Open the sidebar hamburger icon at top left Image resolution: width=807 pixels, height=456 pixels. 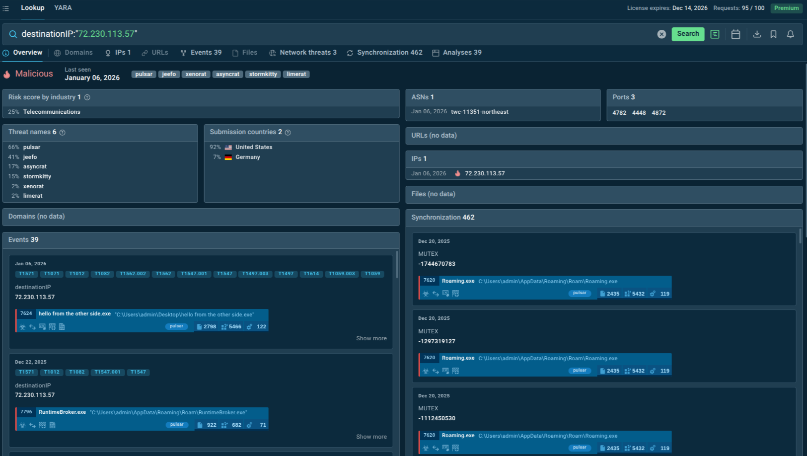coord(5,7)
